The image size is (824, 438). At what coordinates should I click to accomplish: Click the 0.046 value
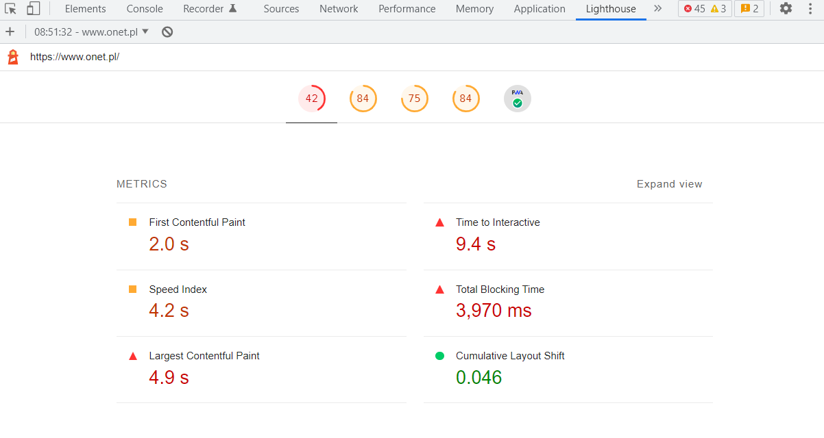coord(479,377)
